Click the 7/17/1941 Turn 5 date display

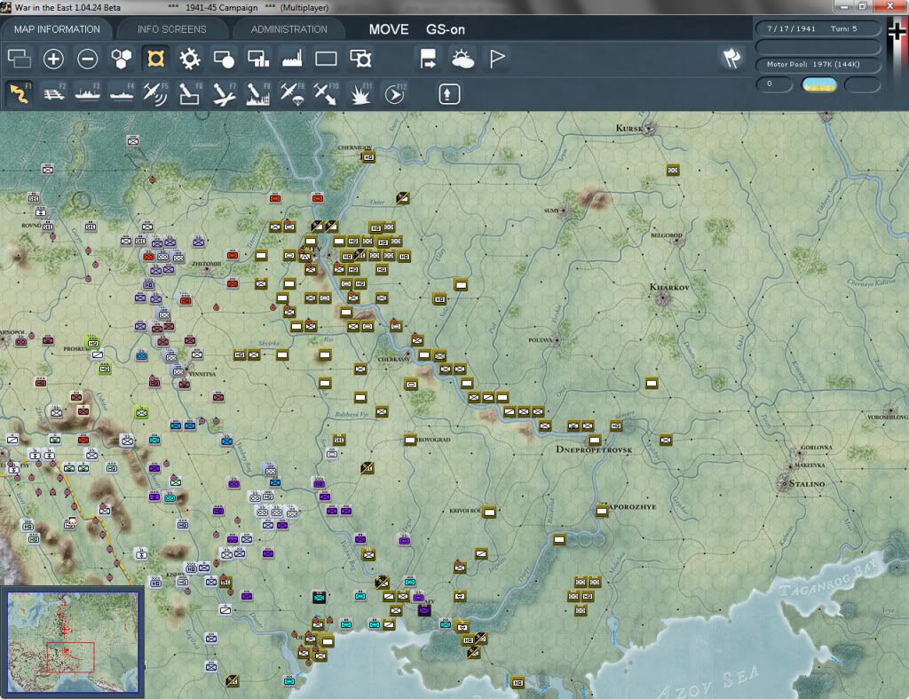(x=818, y=28)
